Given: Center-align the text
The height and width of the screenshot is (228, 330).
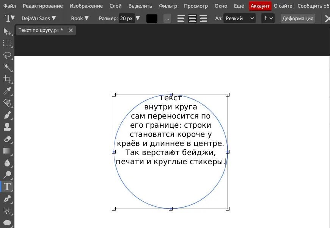Looking at the screenshot, I should point(192,19).
